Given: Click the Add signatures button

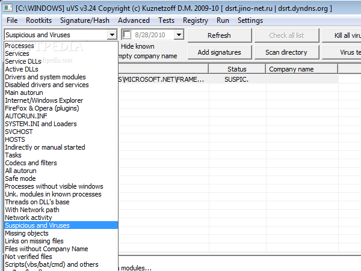Looking at the screenshot, I should pyautogui.click(x=219, y=52).
